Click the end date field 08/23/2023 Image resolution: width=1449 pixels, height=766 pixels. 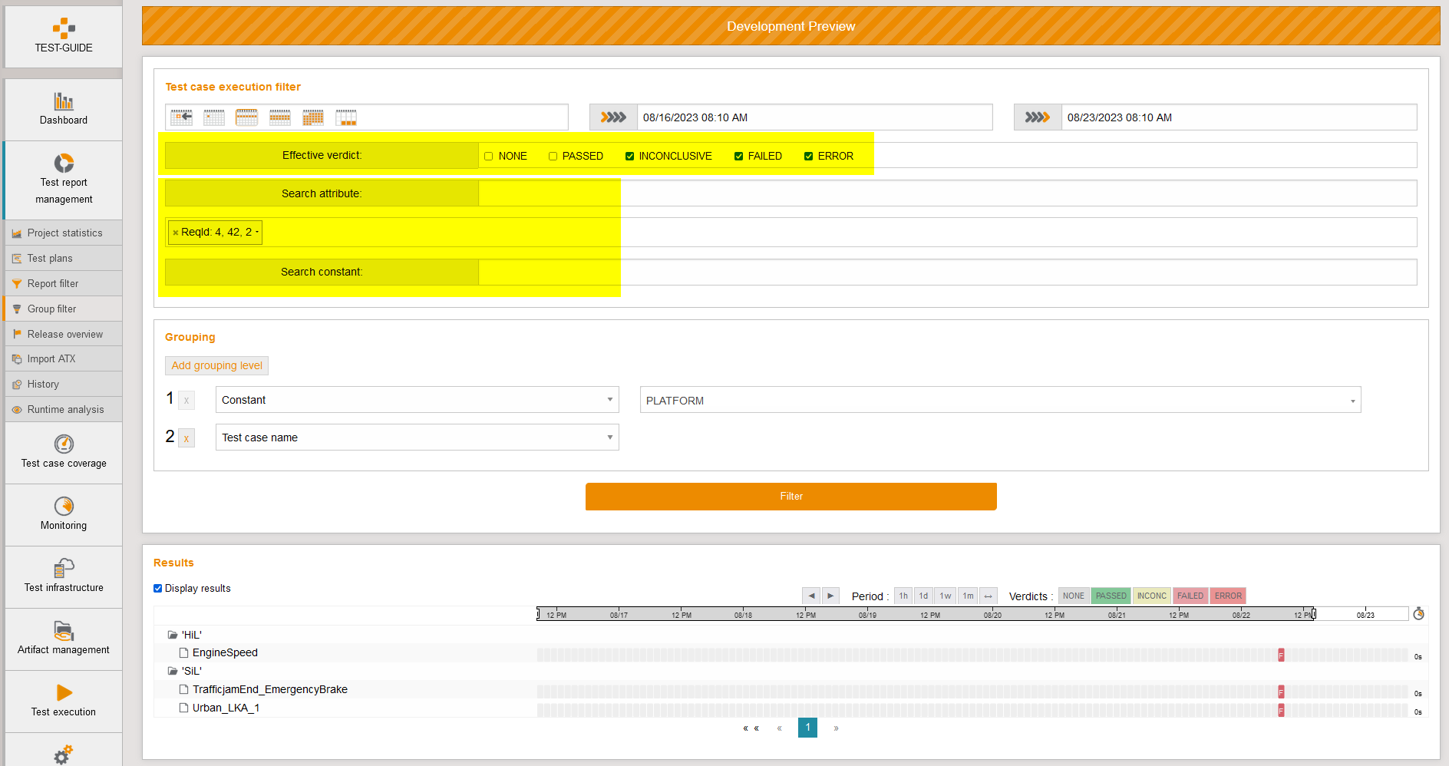[x=1238, y=117]
